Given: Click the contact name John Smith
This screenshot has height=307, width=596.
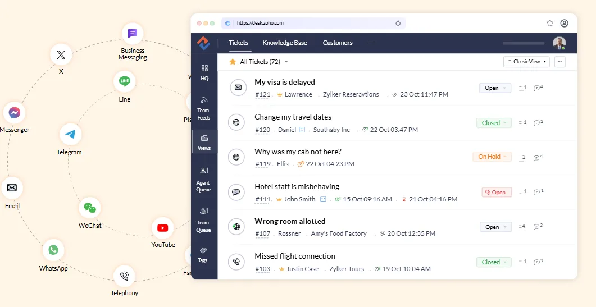Looking at the screenshot, I should pyautogui.click(x=299, y=199).
